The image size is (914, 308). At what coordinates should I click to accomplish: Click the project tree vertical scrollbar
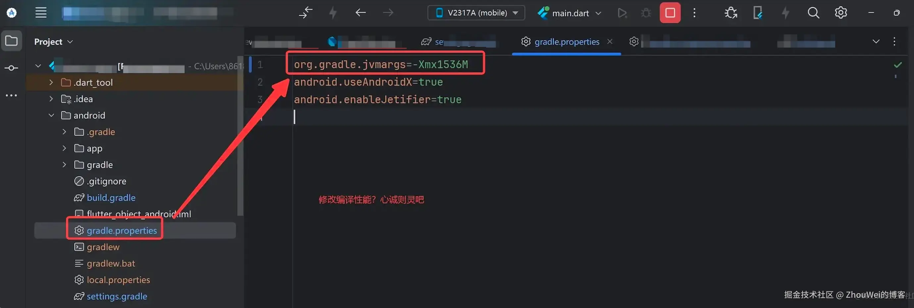240,136
